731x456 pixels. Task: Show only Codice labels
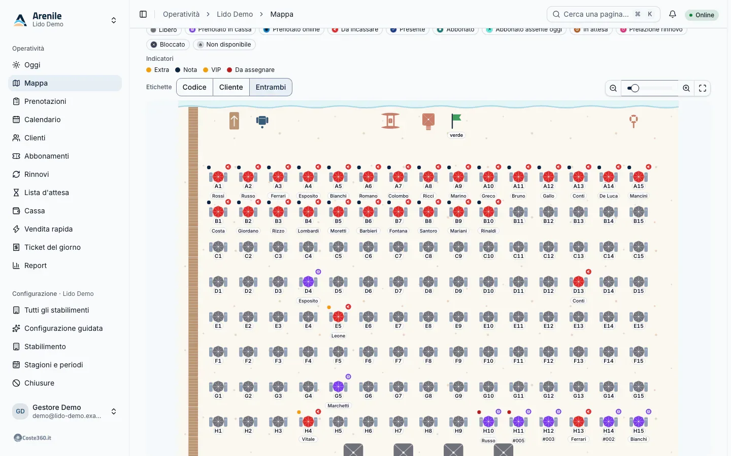click(194, 87)
